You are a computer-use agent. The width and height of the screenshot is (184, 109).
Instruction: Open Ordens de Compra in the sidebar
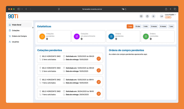(x=20, y=36)
